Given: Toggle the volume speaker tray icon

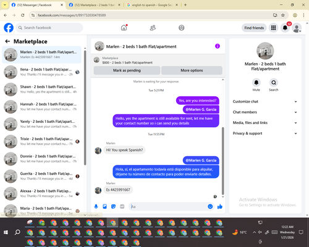Looking at the screenshot, I should (260, 232).
